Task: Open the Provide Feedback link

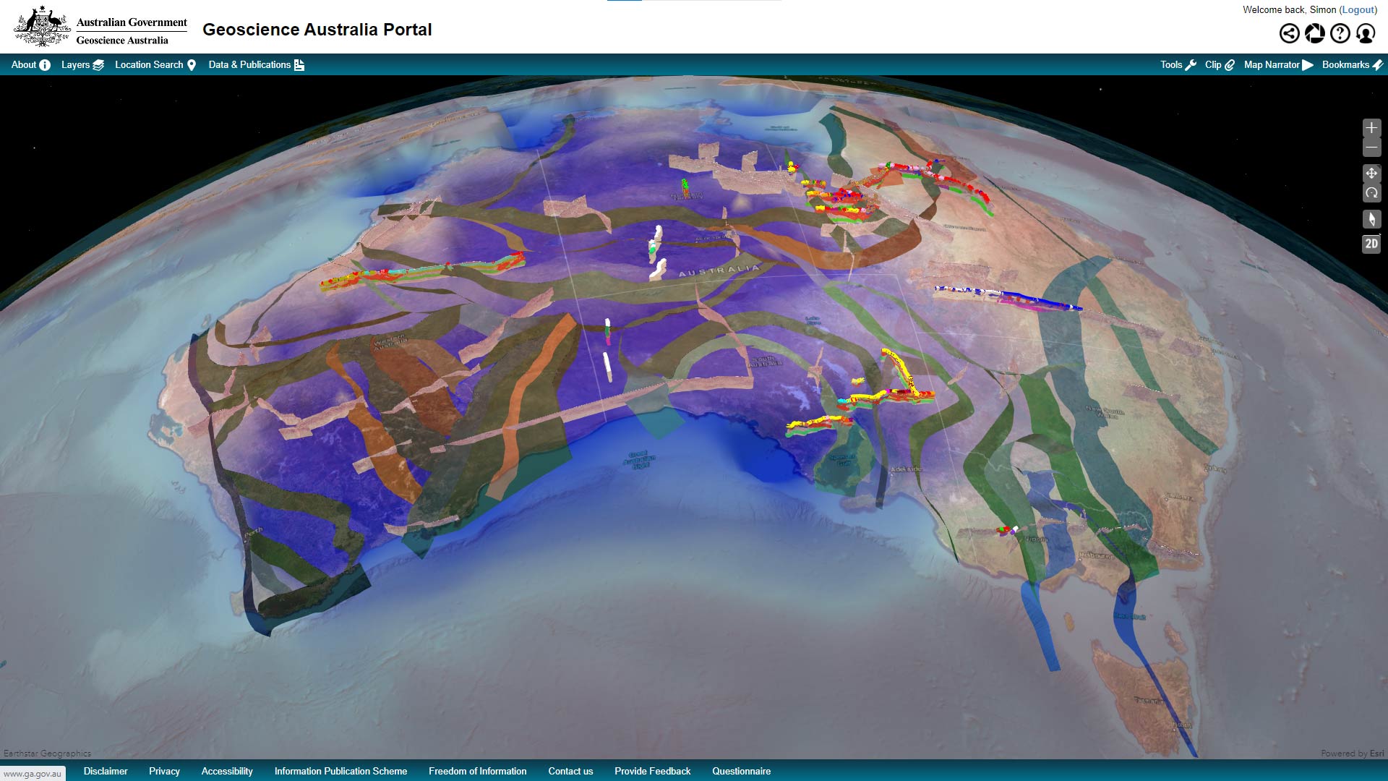Action: coord(652,772)
